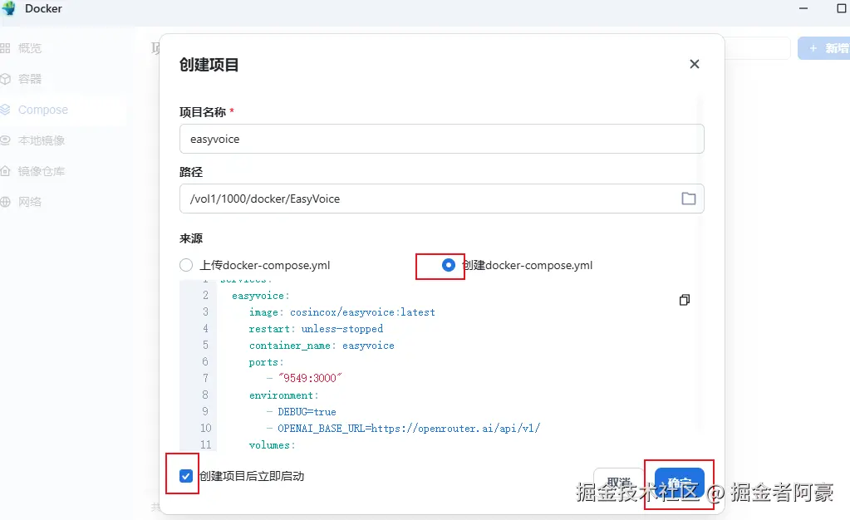The image size is (850, 520).
Task: Open 容器 in the Docker sidebar
Action: [29, 79]
